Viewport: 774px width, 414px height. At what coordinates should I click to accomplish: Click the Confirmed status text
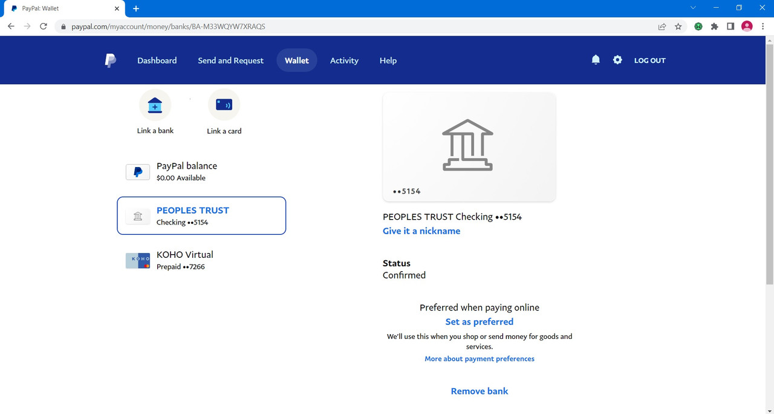tap(404, 275)
